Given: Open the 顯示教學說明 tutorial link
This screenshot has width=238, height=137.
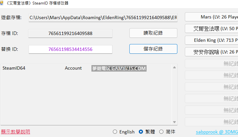Looking at the screenshot, I should coord(16,132).
